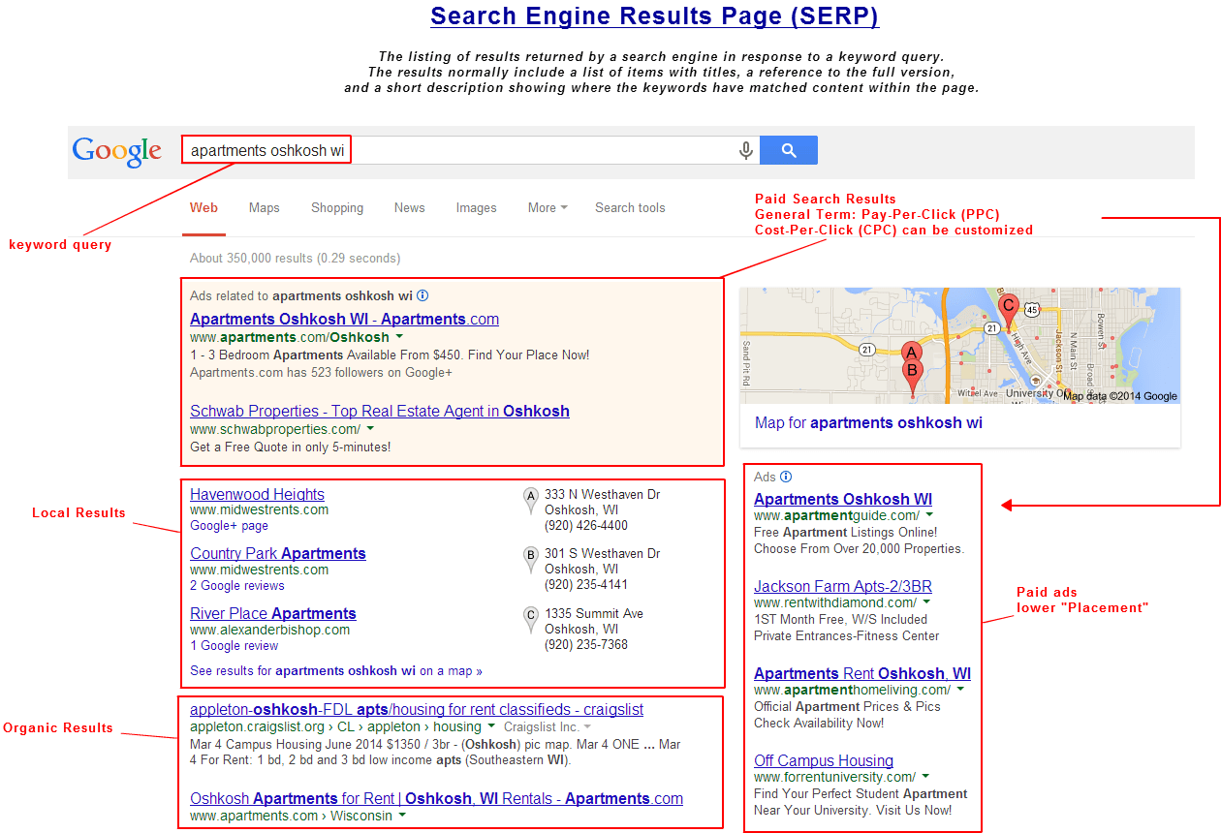Open Apartments Rent Oshkosh, WI ad
The image size is (1221, 833).
click(x=862, y=673)
